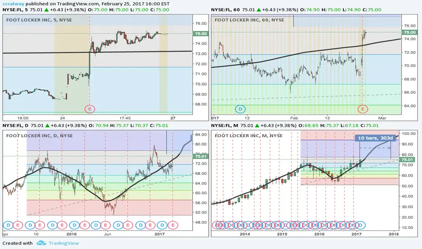
Task: Click the 'FOOT LOCKER INC, 60, NYSE' chart title
Action: [249, 20]
